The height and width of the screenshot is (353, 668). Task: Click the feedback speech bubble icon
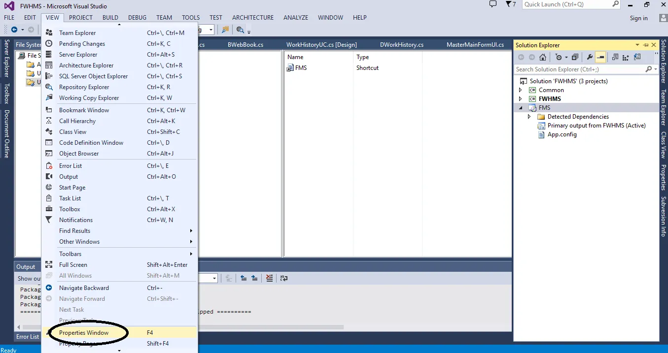[492, 4]
